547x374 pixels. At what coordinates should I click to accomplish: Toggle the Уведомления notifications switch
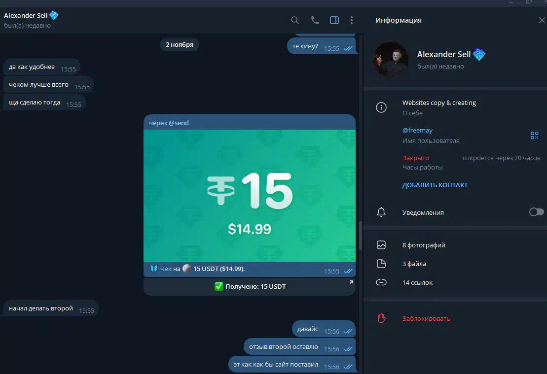tap(536, 212)
